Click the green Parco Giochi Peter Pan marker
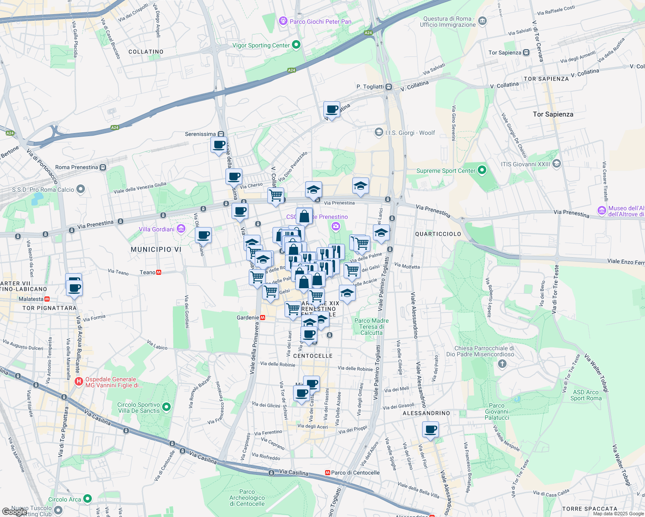Image resolution: width=645 pixels, height=517 pixels. pyautogui.click(x=283, y=21)
